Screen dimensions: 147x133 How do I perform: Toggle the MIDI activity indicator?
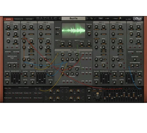pos(107,19)
